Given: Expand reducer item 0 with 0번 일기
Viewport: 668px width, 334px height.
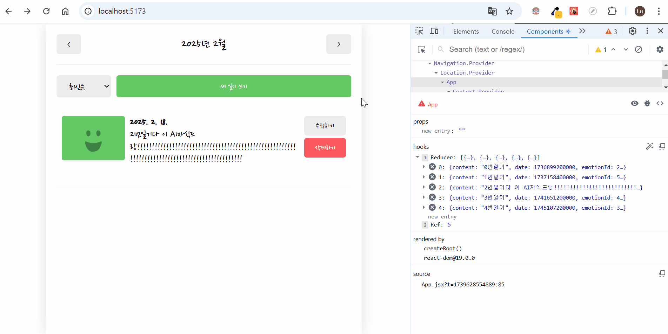Looking at the screenshot, I should click(x=424, y=167).
